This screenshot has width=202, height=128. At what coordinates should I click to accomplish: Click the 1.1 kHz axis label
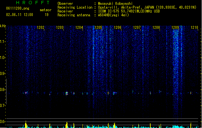pos(3,42)
